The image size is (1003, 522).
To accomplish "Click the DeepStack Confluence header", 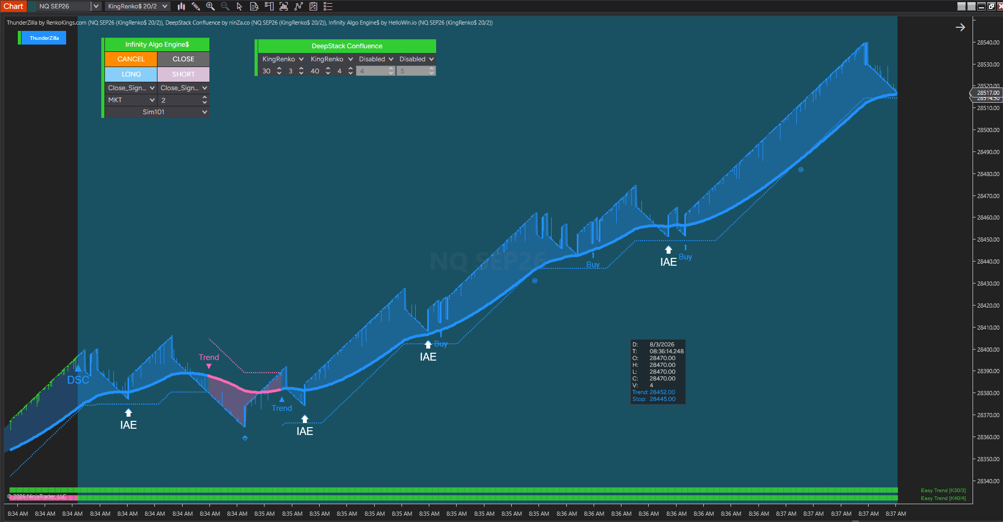I will (x=347, y=46).
